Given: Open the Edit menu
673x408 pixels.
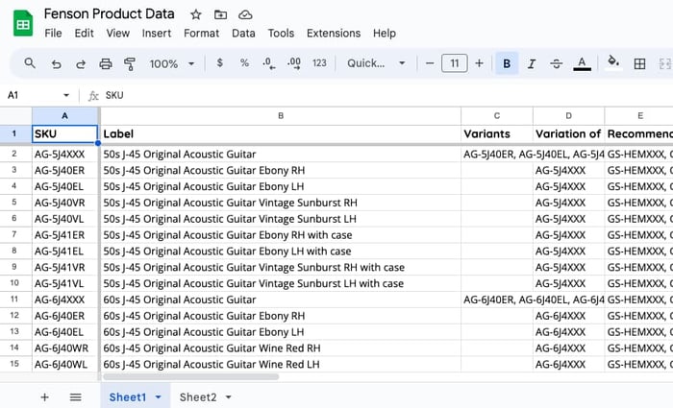Looking at the screenshot, I should [84, 33].
